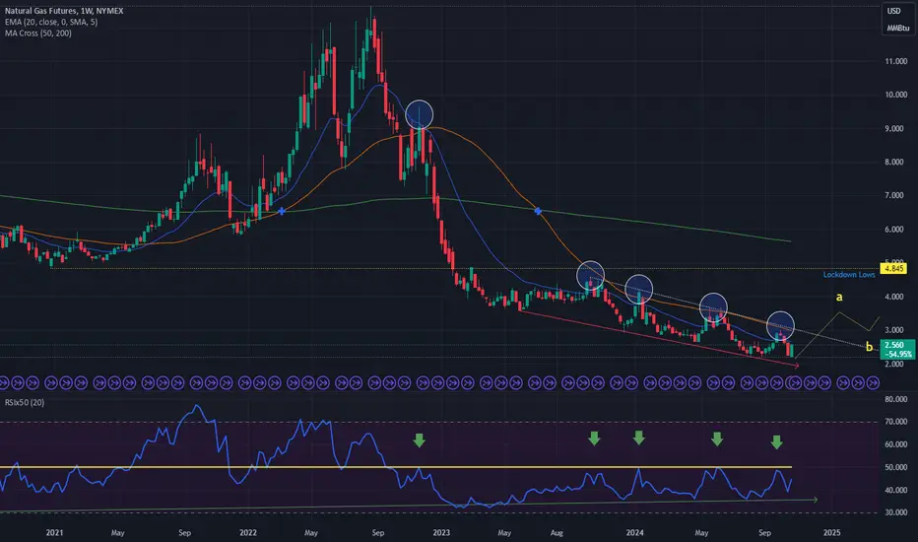Select the yellow 'b' projection label

pyautogui.click(x=870, y=347)
